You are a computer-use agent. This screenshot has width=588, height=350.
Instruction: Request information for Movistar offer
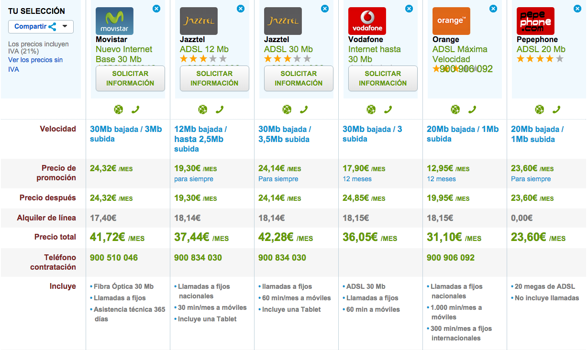pyautogui.click(x=130, y=78)
